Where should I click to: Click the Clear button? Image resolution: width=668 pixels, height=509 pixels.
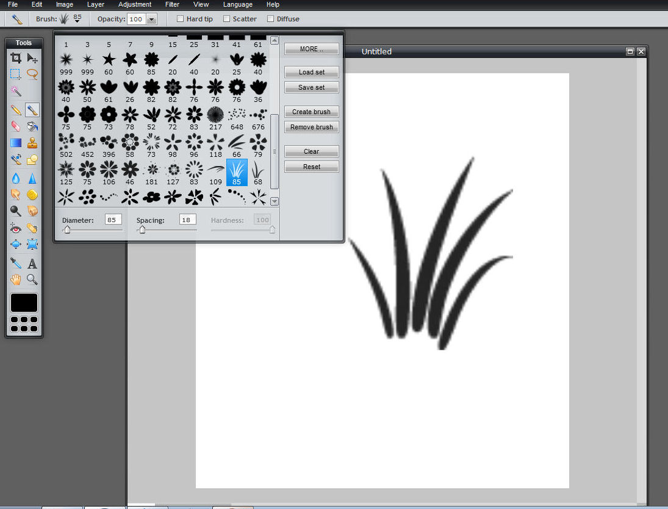point(311,151)
